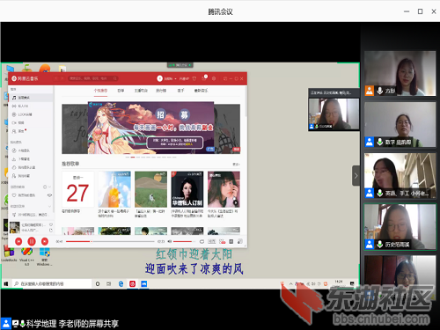This screenshot has height=330, width=440.
Task: Click the song progress bar
Action: (110, 241)
